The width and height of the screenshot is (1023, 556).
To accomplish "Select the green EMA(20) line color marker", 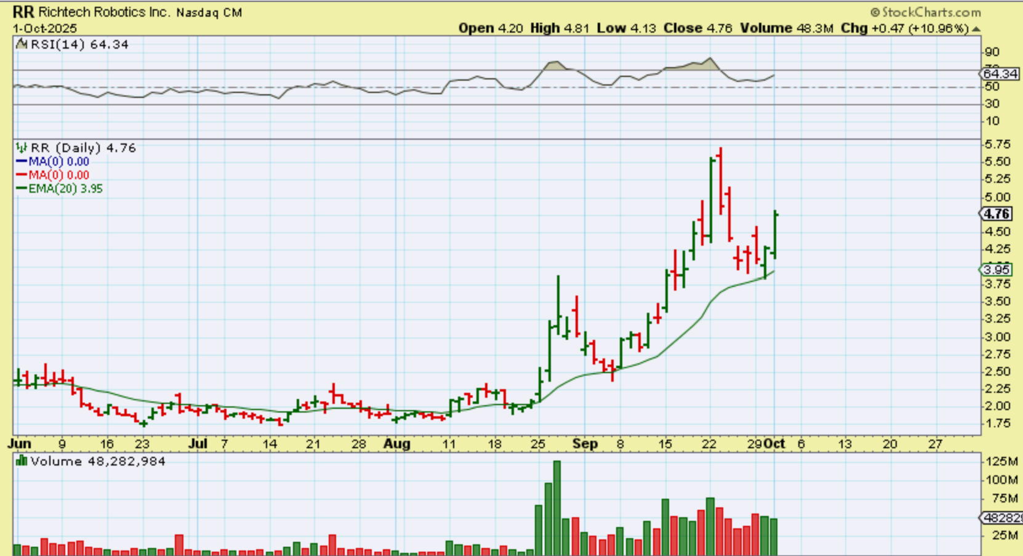I will [22, 189].
